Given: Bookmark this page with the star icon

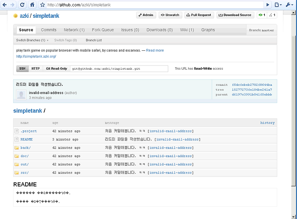Looking at the screenshot, I should point(42,5).
